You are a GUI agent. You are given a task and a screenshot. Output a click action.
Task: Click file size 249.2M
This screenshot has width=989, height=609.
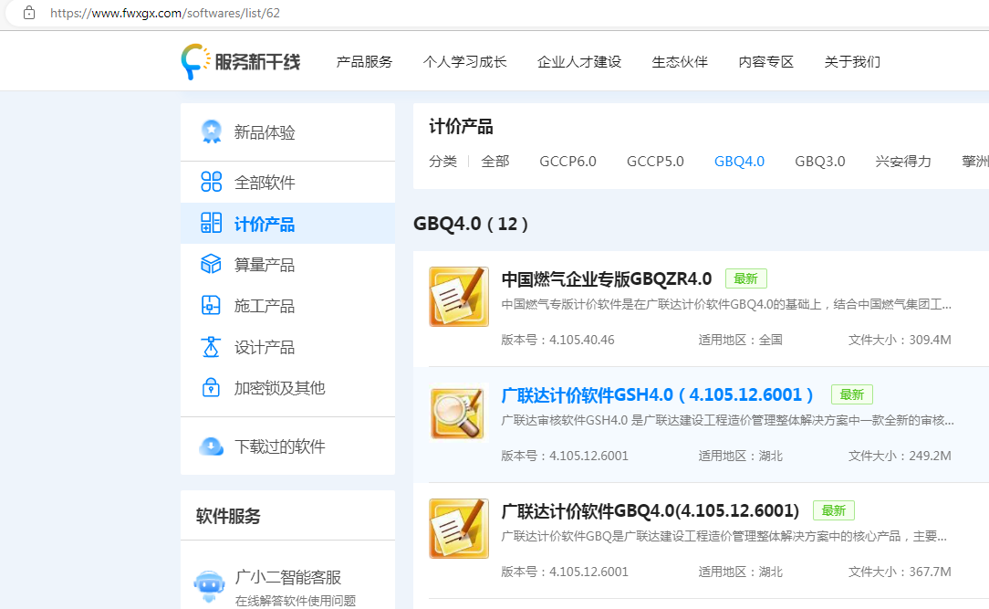tap(930, 456)
